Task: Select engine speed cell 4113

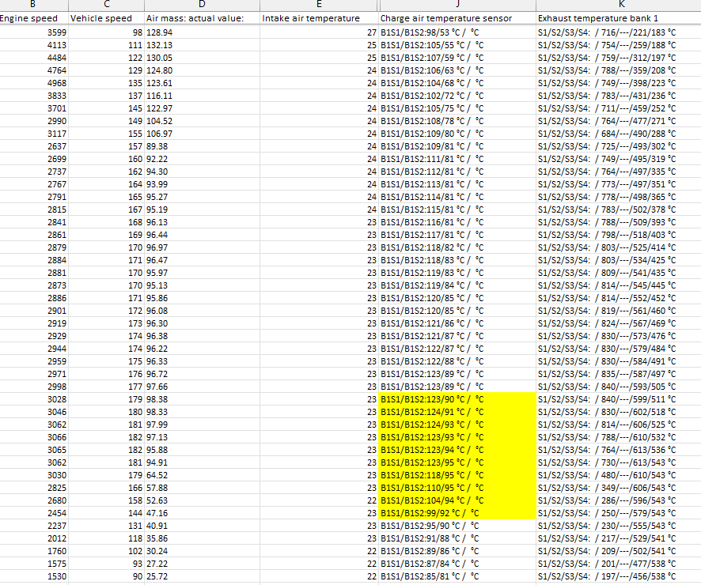Action: [34, 45]
